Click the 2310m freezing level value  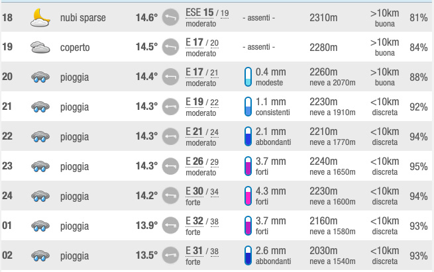323,18
